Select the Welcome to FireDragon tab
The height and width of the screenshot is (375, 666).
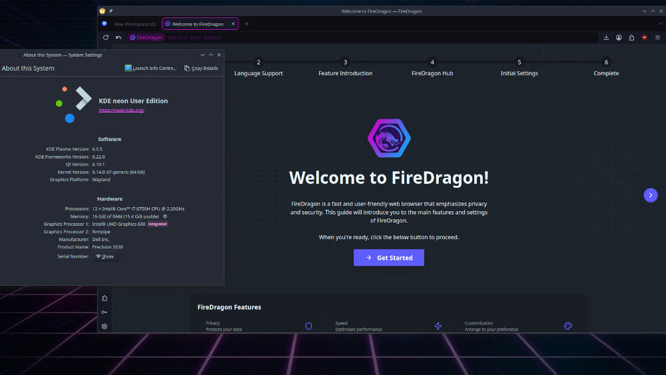pos(200,24)
